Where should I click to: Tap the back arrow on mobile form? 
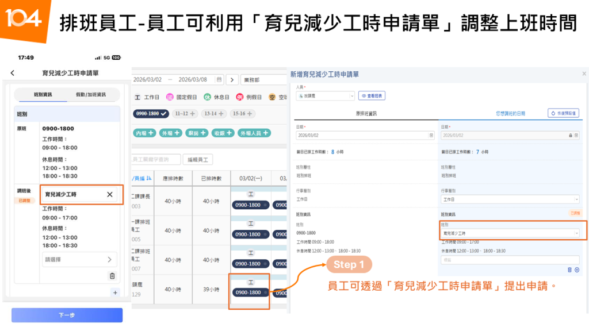coord(13,73)
